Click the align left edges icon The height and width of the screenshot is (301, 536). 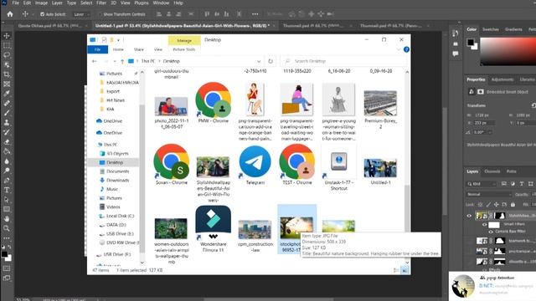coord(159,14)
